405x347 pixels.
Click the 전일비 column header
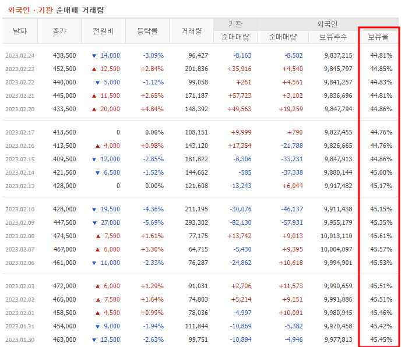click(x=103, y=31)
